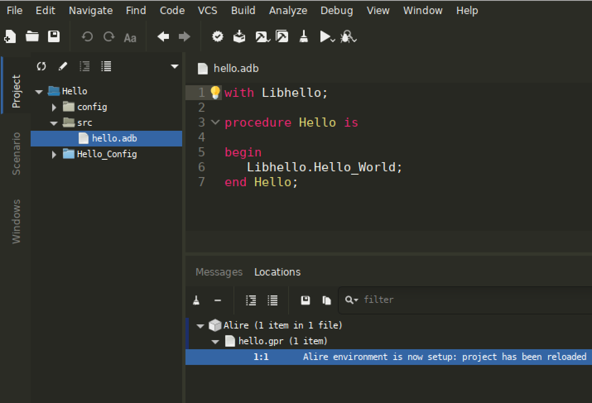This screenshot has height=403, width=592.
Task: Reload the project with the circular-arrows icon
Action: (x=41, y=66)
